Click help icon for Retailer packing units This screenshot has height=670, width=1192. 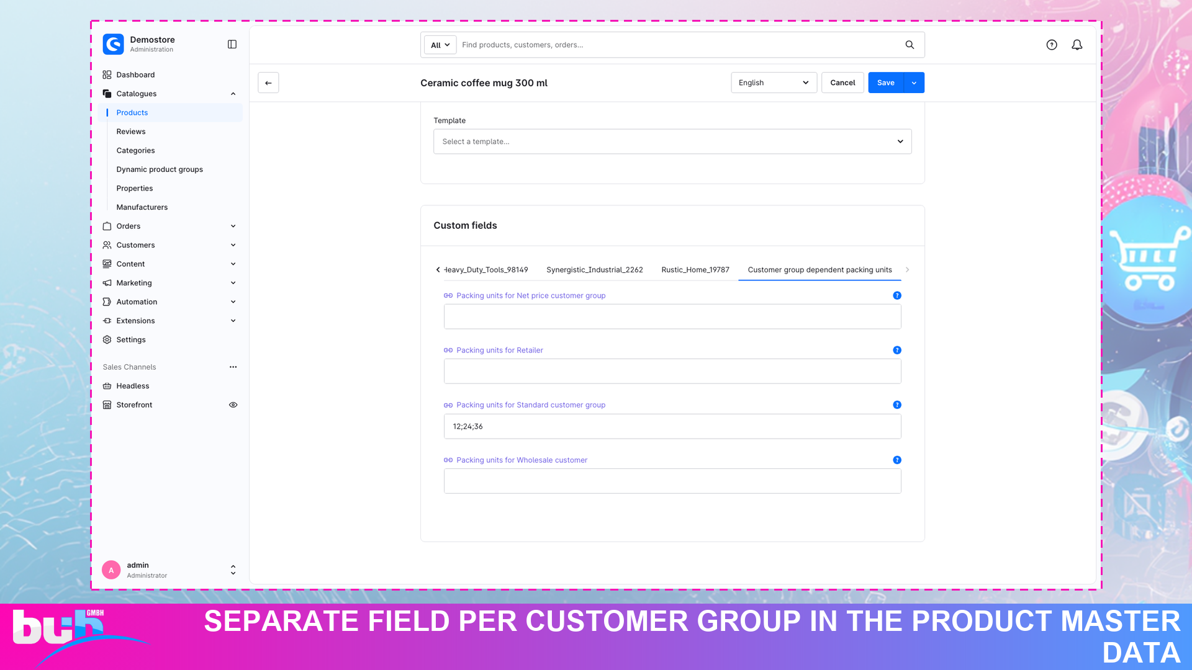point(897,350)
